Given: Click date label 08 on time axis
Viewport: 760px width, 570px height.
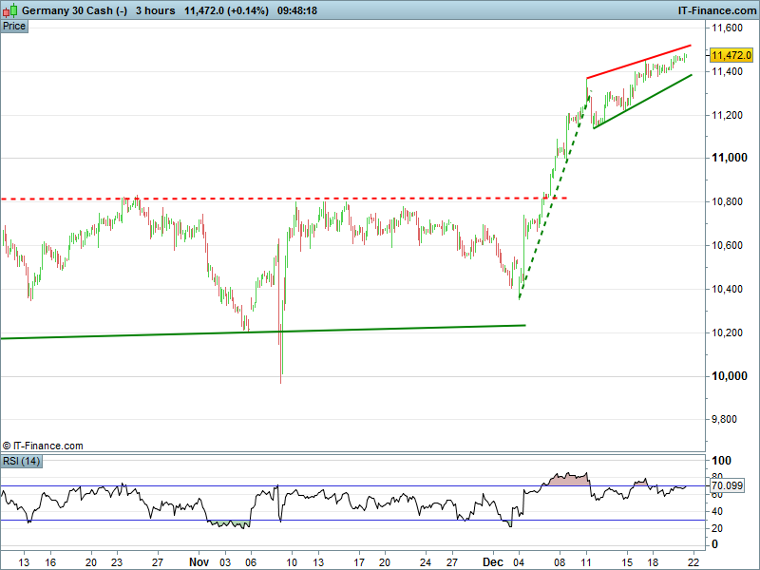Looking at the screenshot, I should click(560, 562).
